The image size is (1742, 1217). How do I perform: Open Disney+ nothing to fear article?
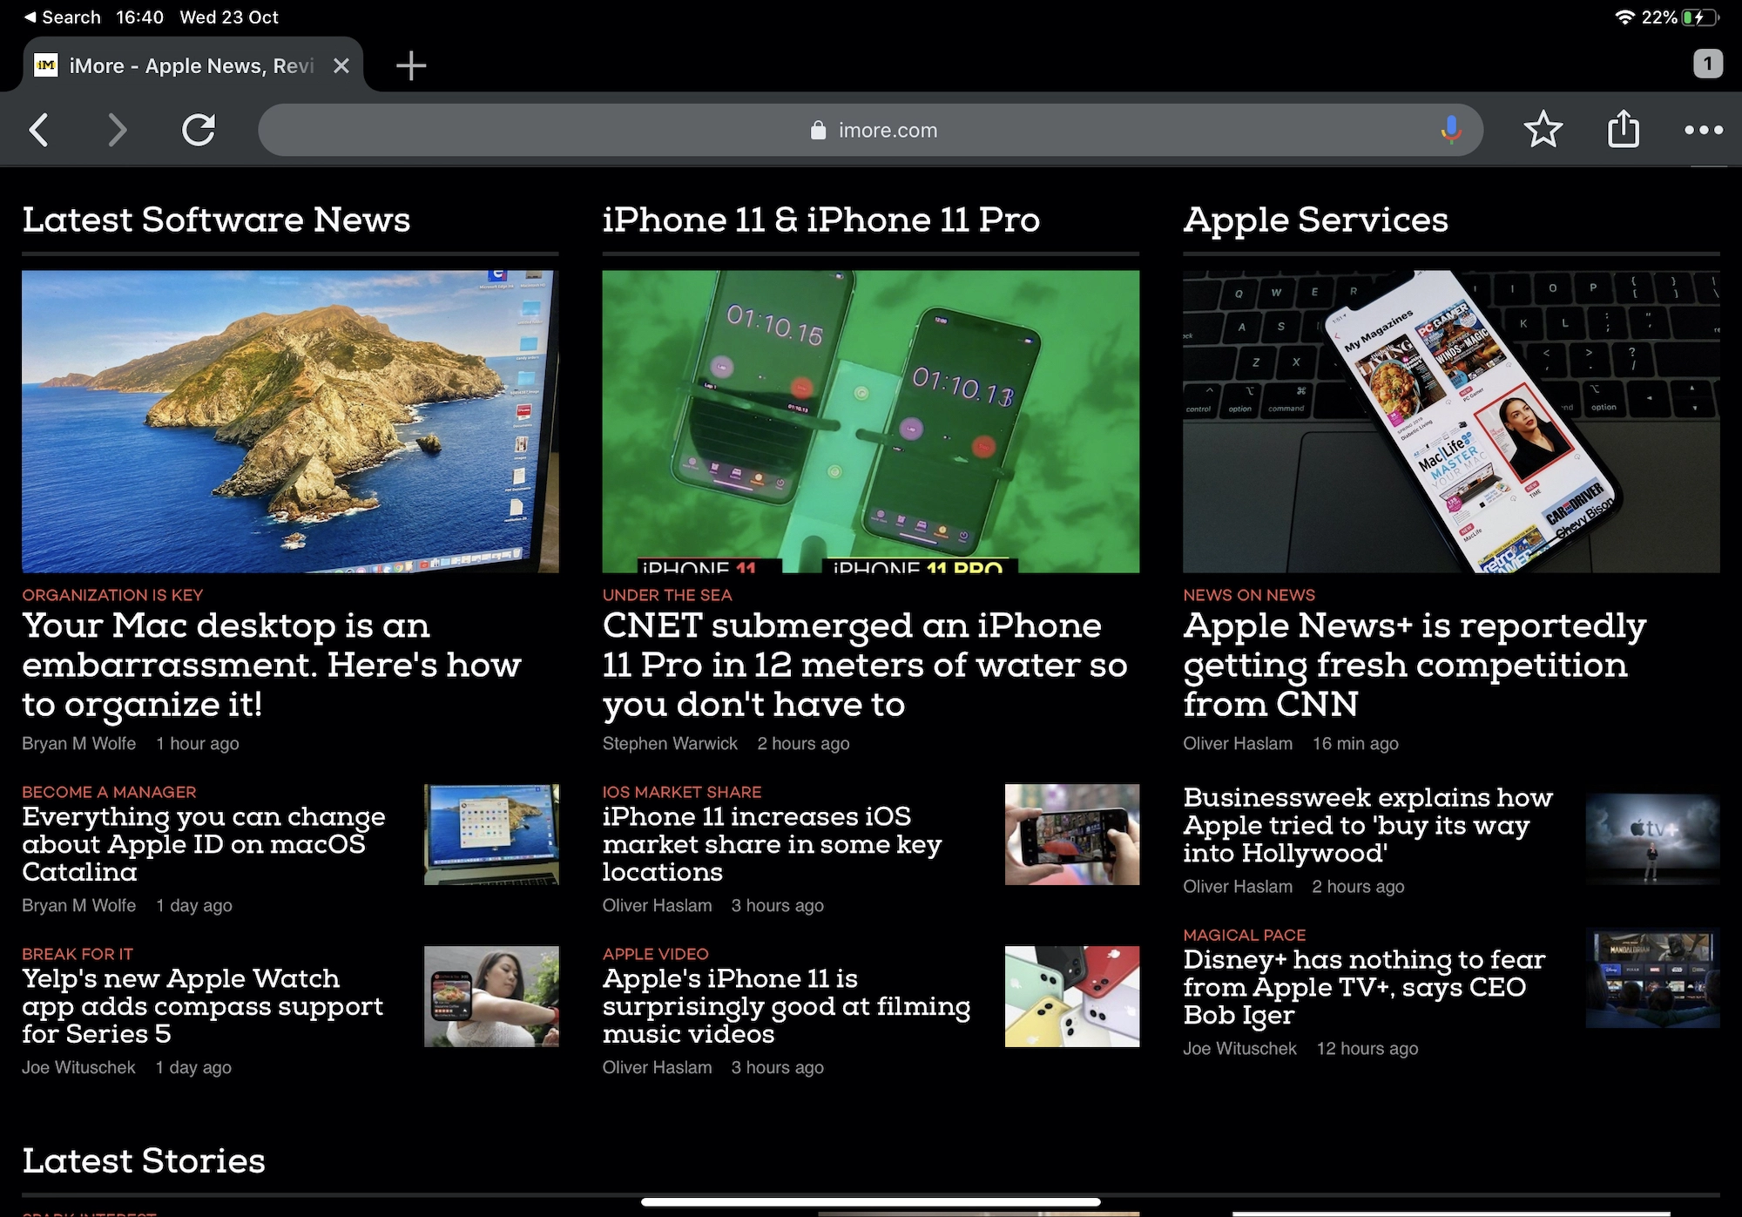point(1364,987)
